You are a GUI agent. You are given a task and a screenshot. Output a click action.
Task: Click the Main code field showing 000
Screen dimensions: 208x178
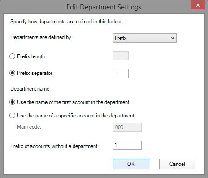127,127
